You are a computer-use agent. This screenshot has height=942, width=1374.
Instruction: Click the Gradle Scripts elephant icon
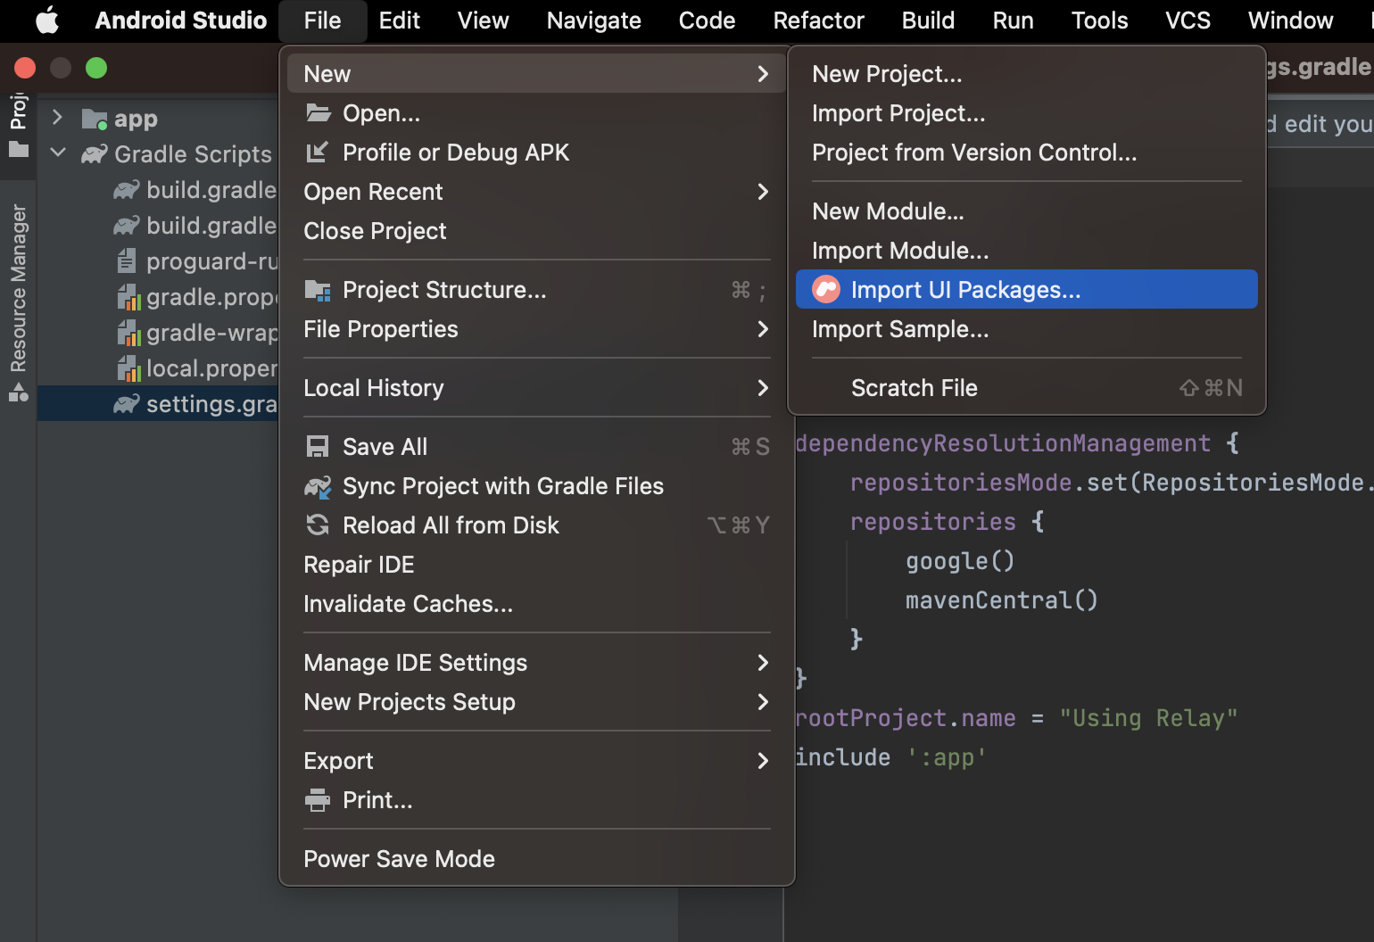(94, 154)
